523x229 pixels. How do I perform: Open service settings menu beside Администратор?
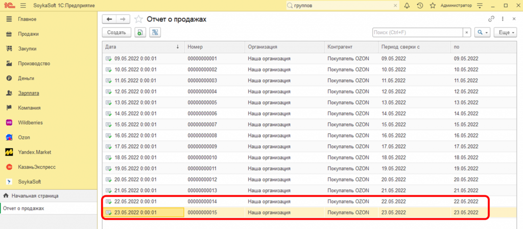479,6
